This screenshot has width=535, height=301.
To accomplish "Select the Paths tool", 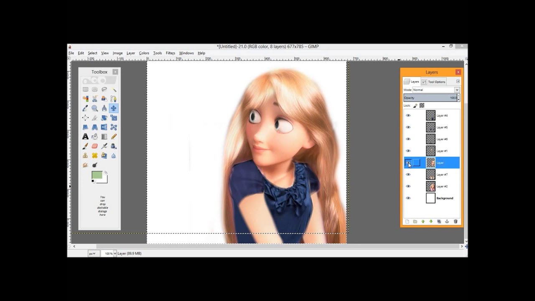I will click(114, 99).
